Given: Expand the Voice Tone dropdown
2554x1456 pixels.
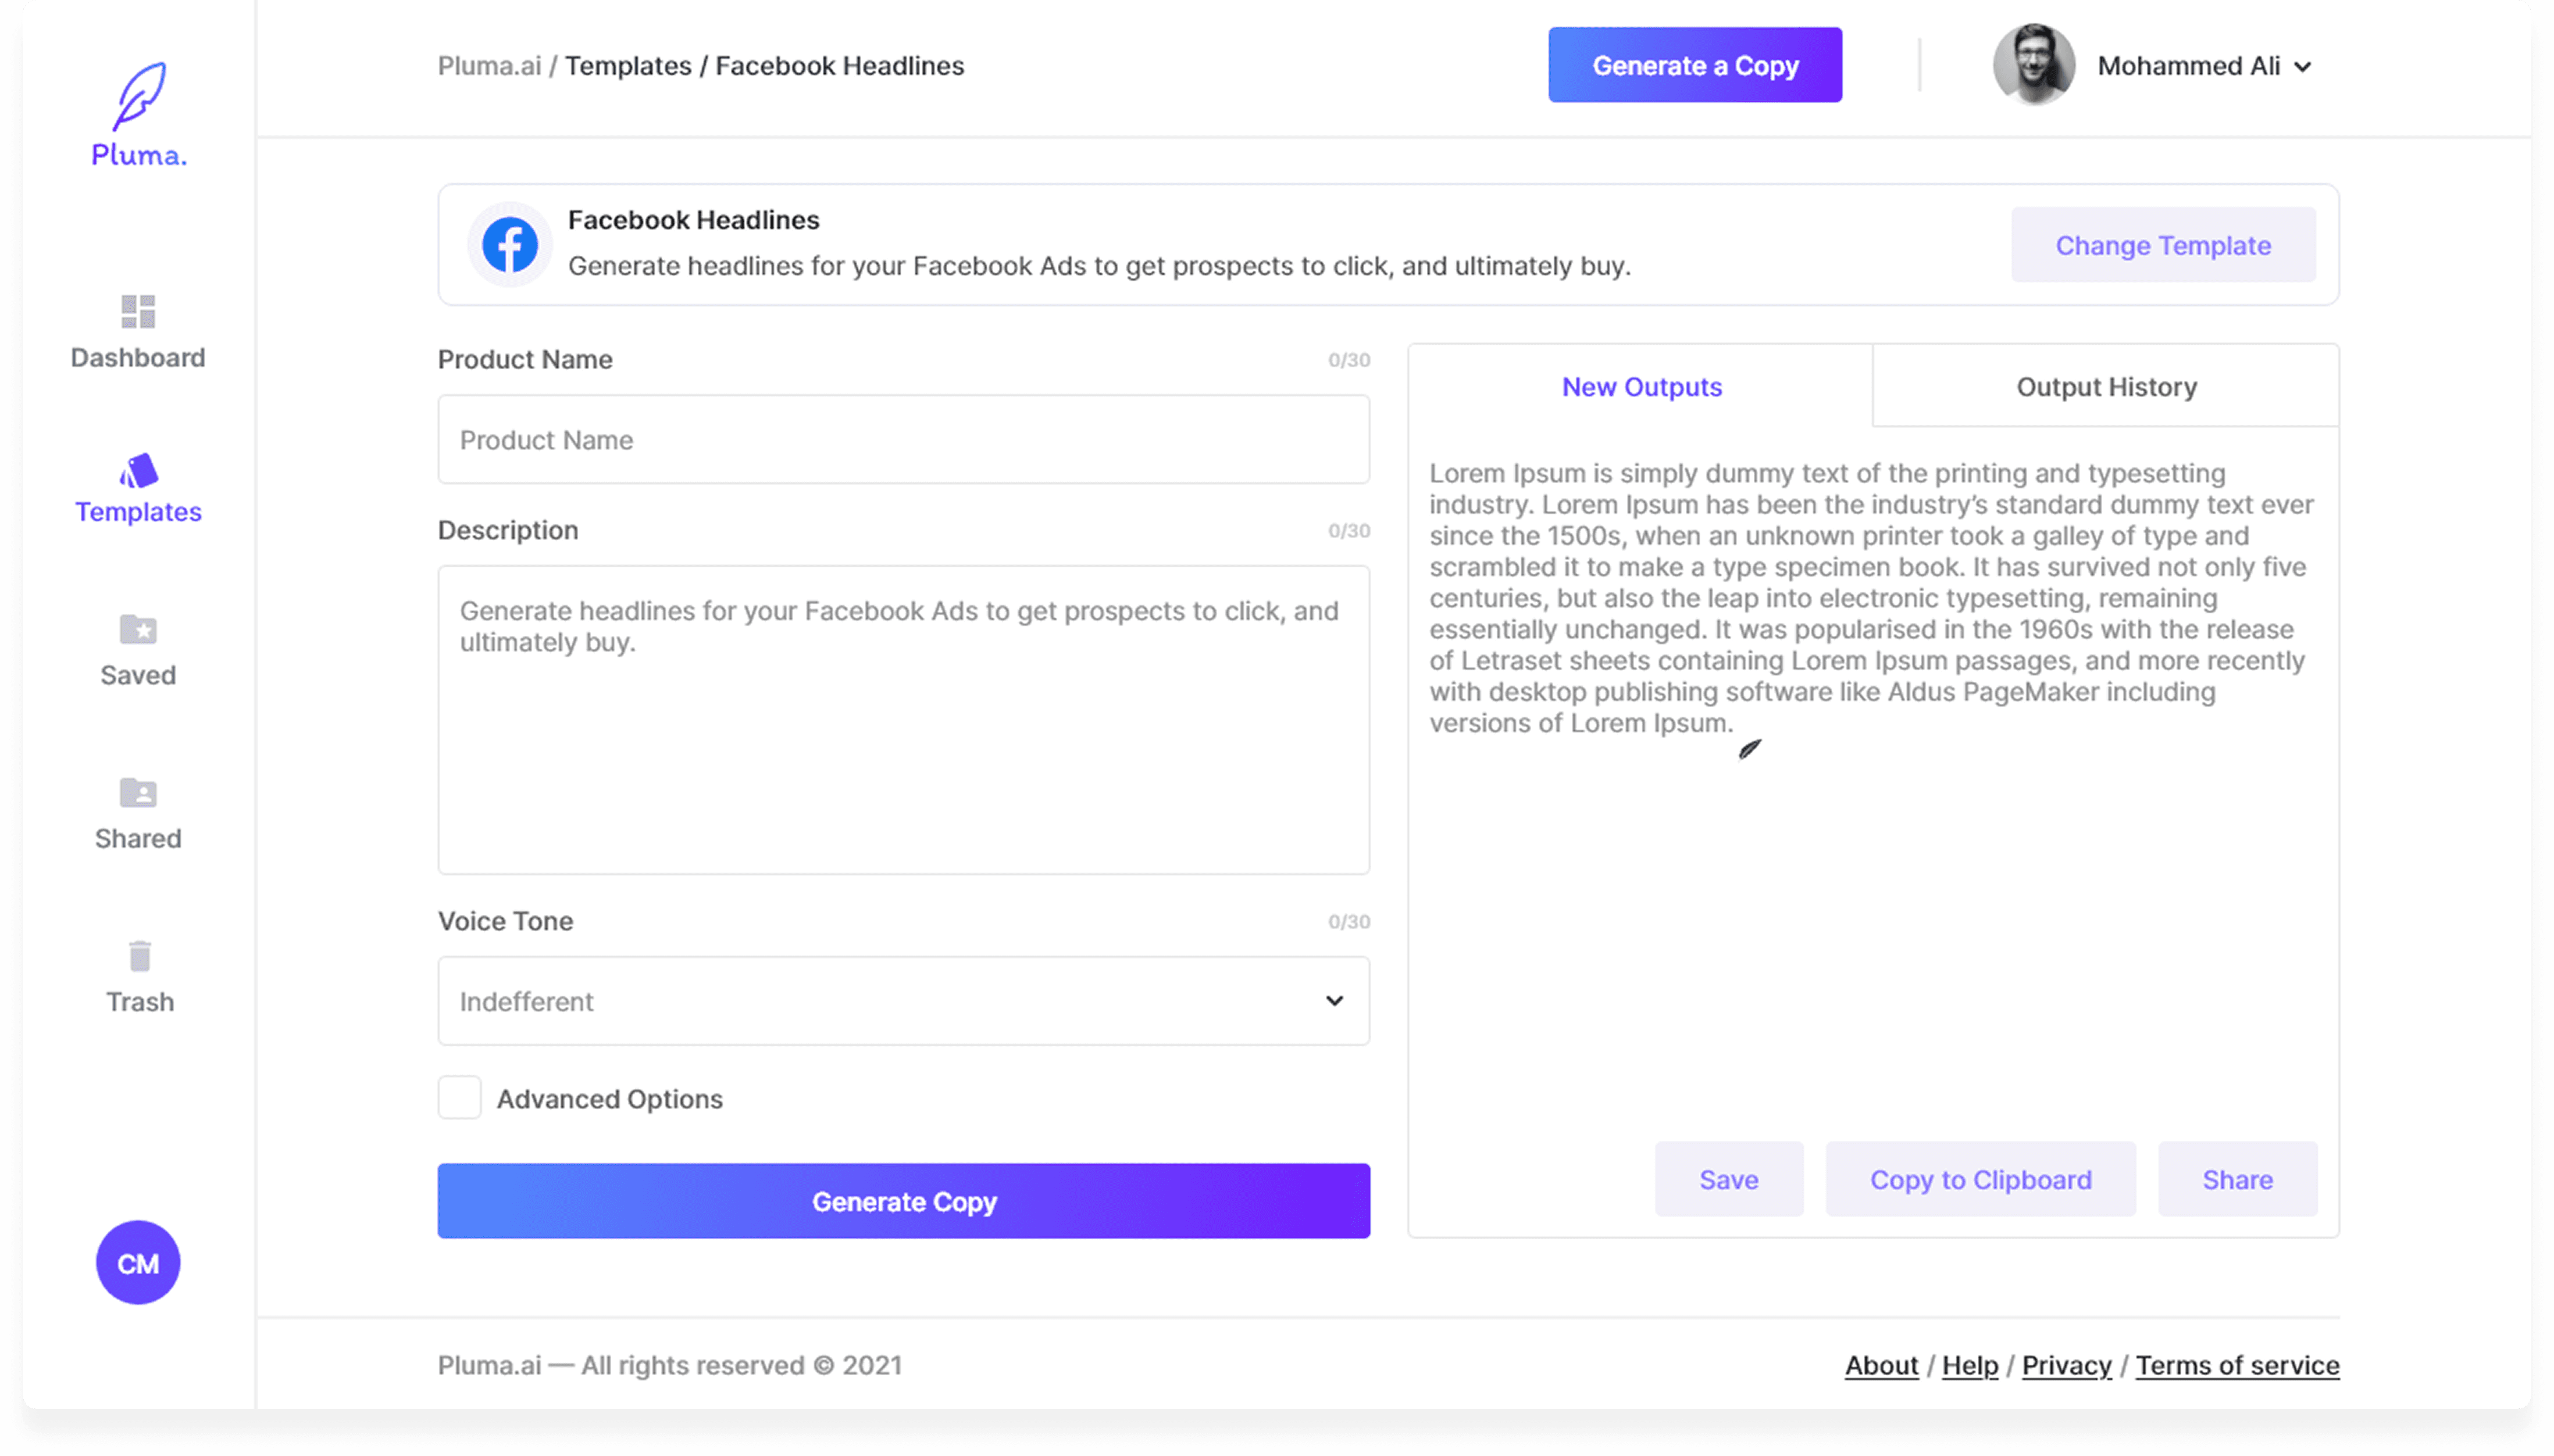Looking at the screenshot, I should (903, 1001).
